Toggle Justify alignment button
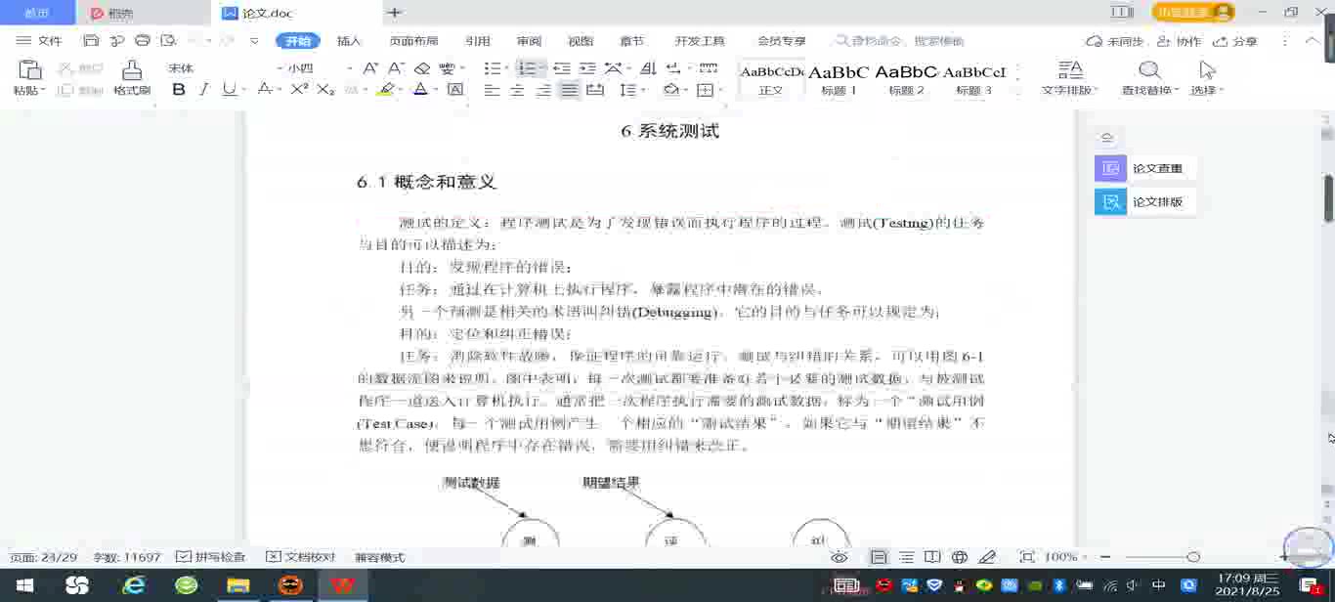 [569, 90]
